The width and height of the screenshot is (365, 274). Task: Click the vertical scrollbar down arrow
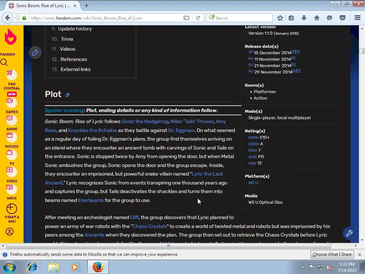[x=362, y=240]
